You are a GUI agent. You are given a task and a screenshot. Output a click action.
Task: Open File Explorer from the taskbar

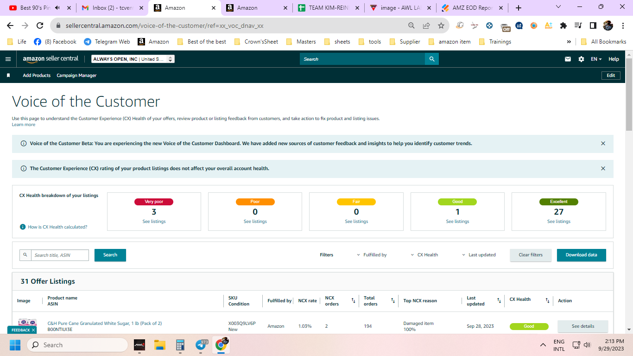tap(160, 345)
